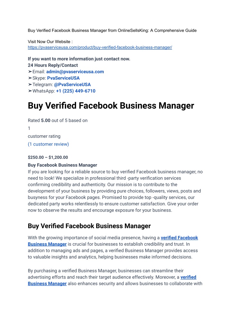This screenshot has width=231, height=326.
Task: Click 'Business Manager' link before 'also enhances security'
Action: [47, 284]
